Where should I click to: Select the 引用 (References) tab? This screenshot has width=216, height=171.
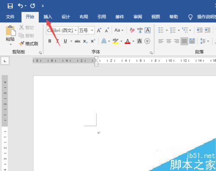(102, 17)
